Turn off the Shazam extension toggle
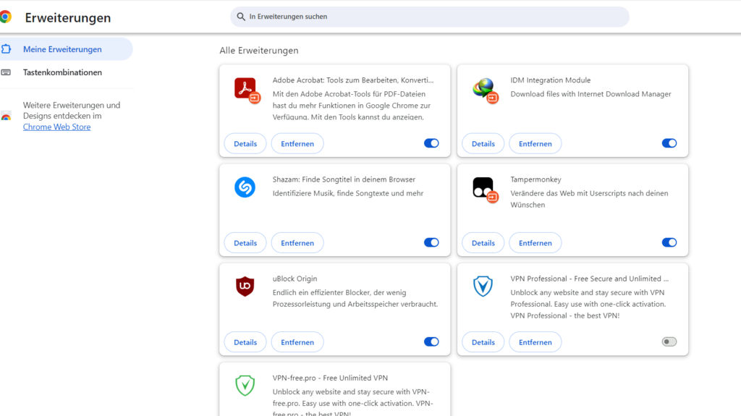The image size is (741, 416). 431,242
